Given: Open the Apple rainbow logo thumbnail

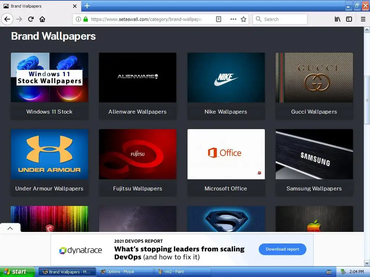Looking at the screenshot, I should pyautogui.click(x=314, y=219).
